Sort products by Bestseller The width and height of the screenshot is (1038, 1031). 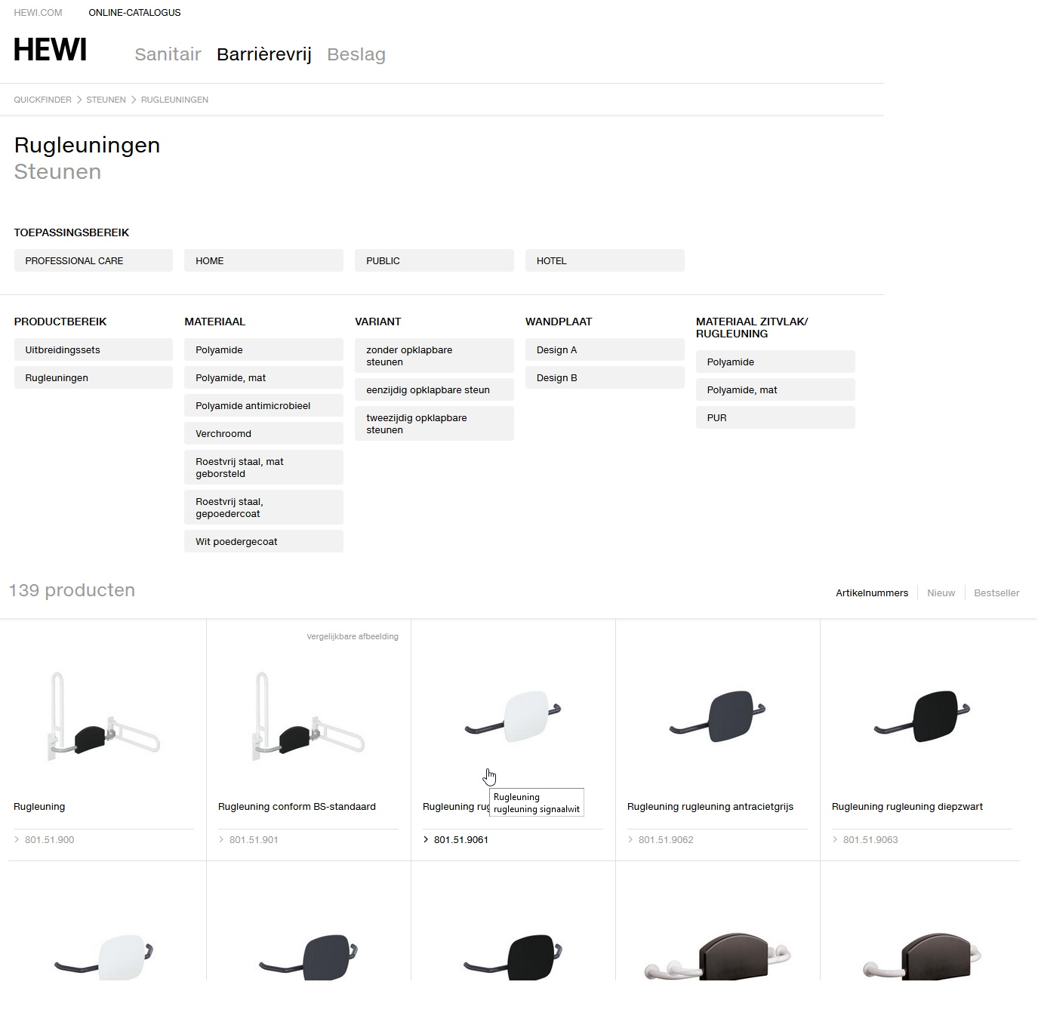pos(996,593)
